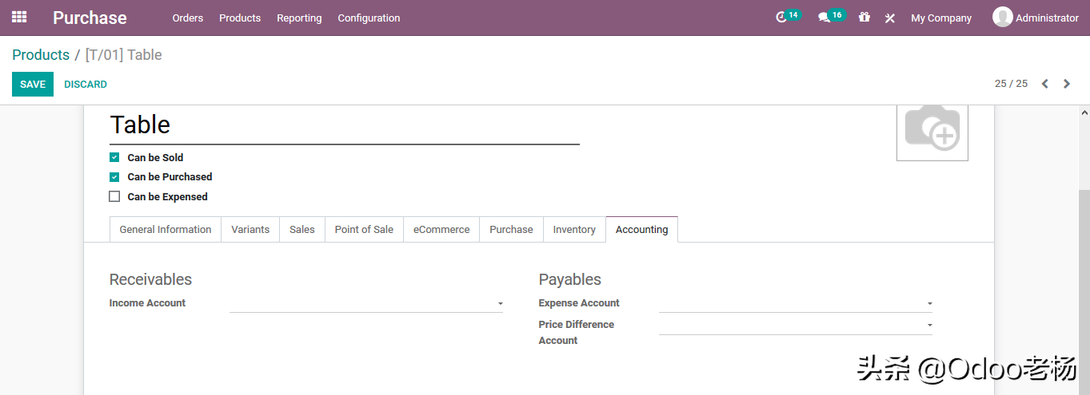
Task: Click the Receivables section heading
Action: pyautogui.click(x=150, y=279)
